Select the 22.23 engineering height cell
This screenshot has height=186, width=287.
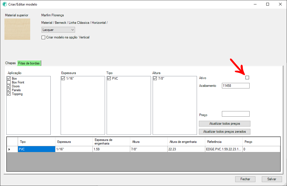pyautogui.click(x=186, y=149)
